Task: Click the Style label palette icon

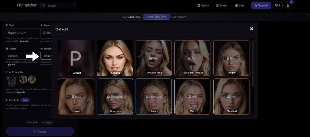Action: click(x=7, y=25)
